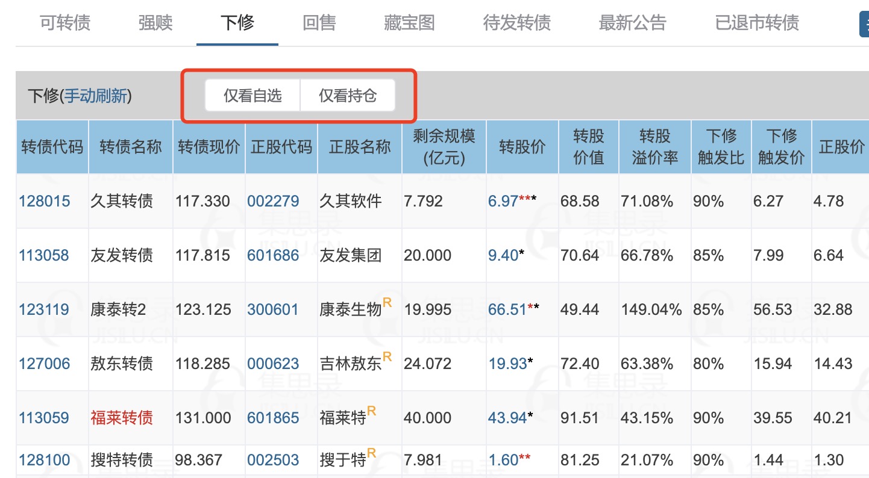The height and width of the screenshot is (478, 869).
Task: Sort by the 剩余规模(亿元) column header
Action: (444, 147)
